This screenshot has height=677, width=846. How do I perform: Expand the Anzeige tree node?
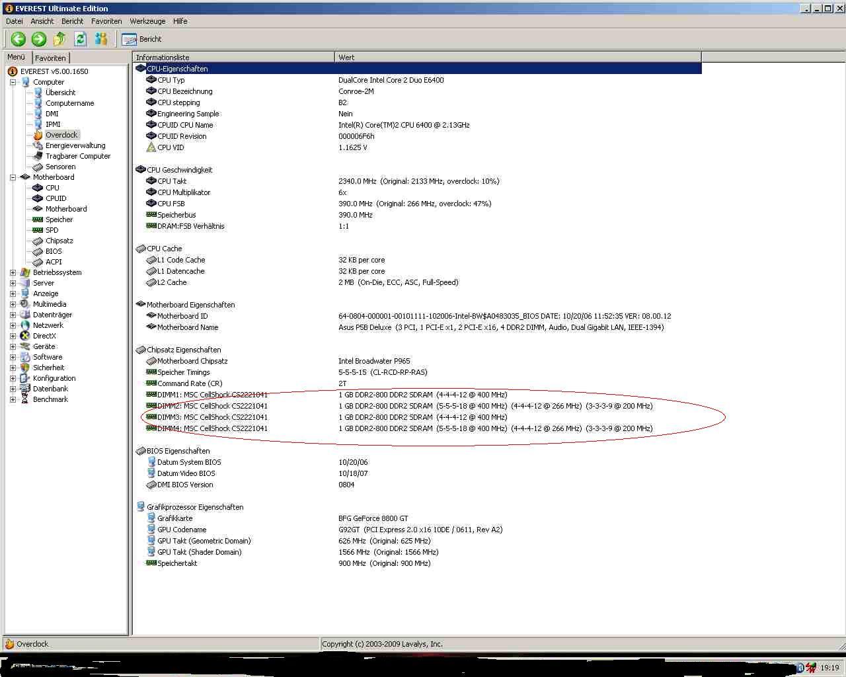click(13, 294)
